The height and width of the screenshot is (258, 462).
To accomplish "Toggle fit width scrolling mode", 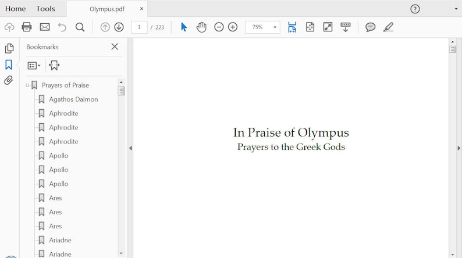I will click(x=292, y=27).
